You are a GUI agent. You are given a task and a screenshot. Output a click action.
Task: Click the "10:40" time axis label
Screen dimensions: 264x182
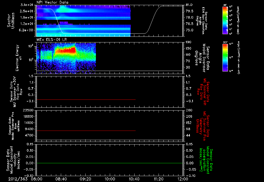click(134, 179)
